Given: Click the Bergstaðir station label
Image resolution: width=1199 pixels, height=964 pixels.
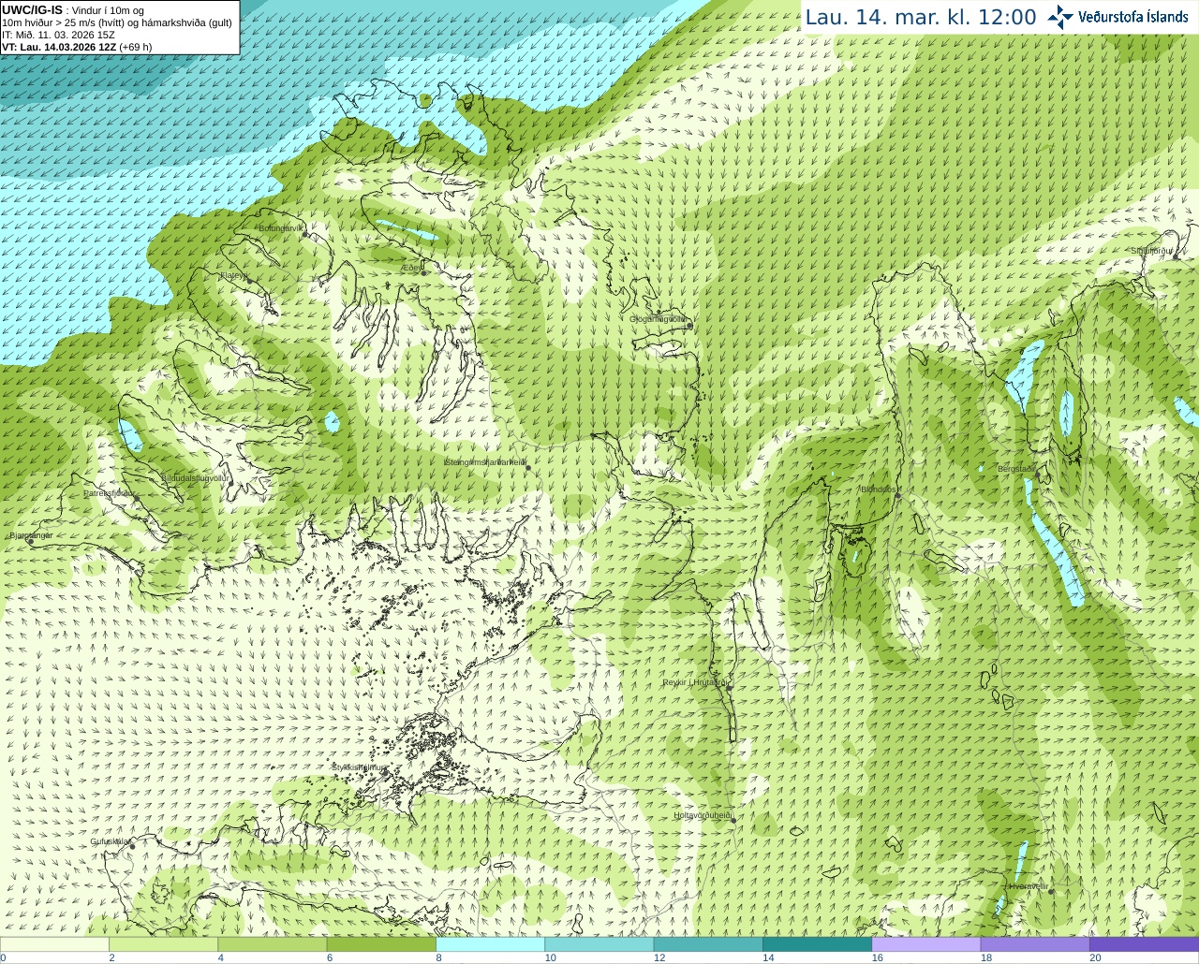Looking at the screenshot, I should click(x=1016, y=468).
